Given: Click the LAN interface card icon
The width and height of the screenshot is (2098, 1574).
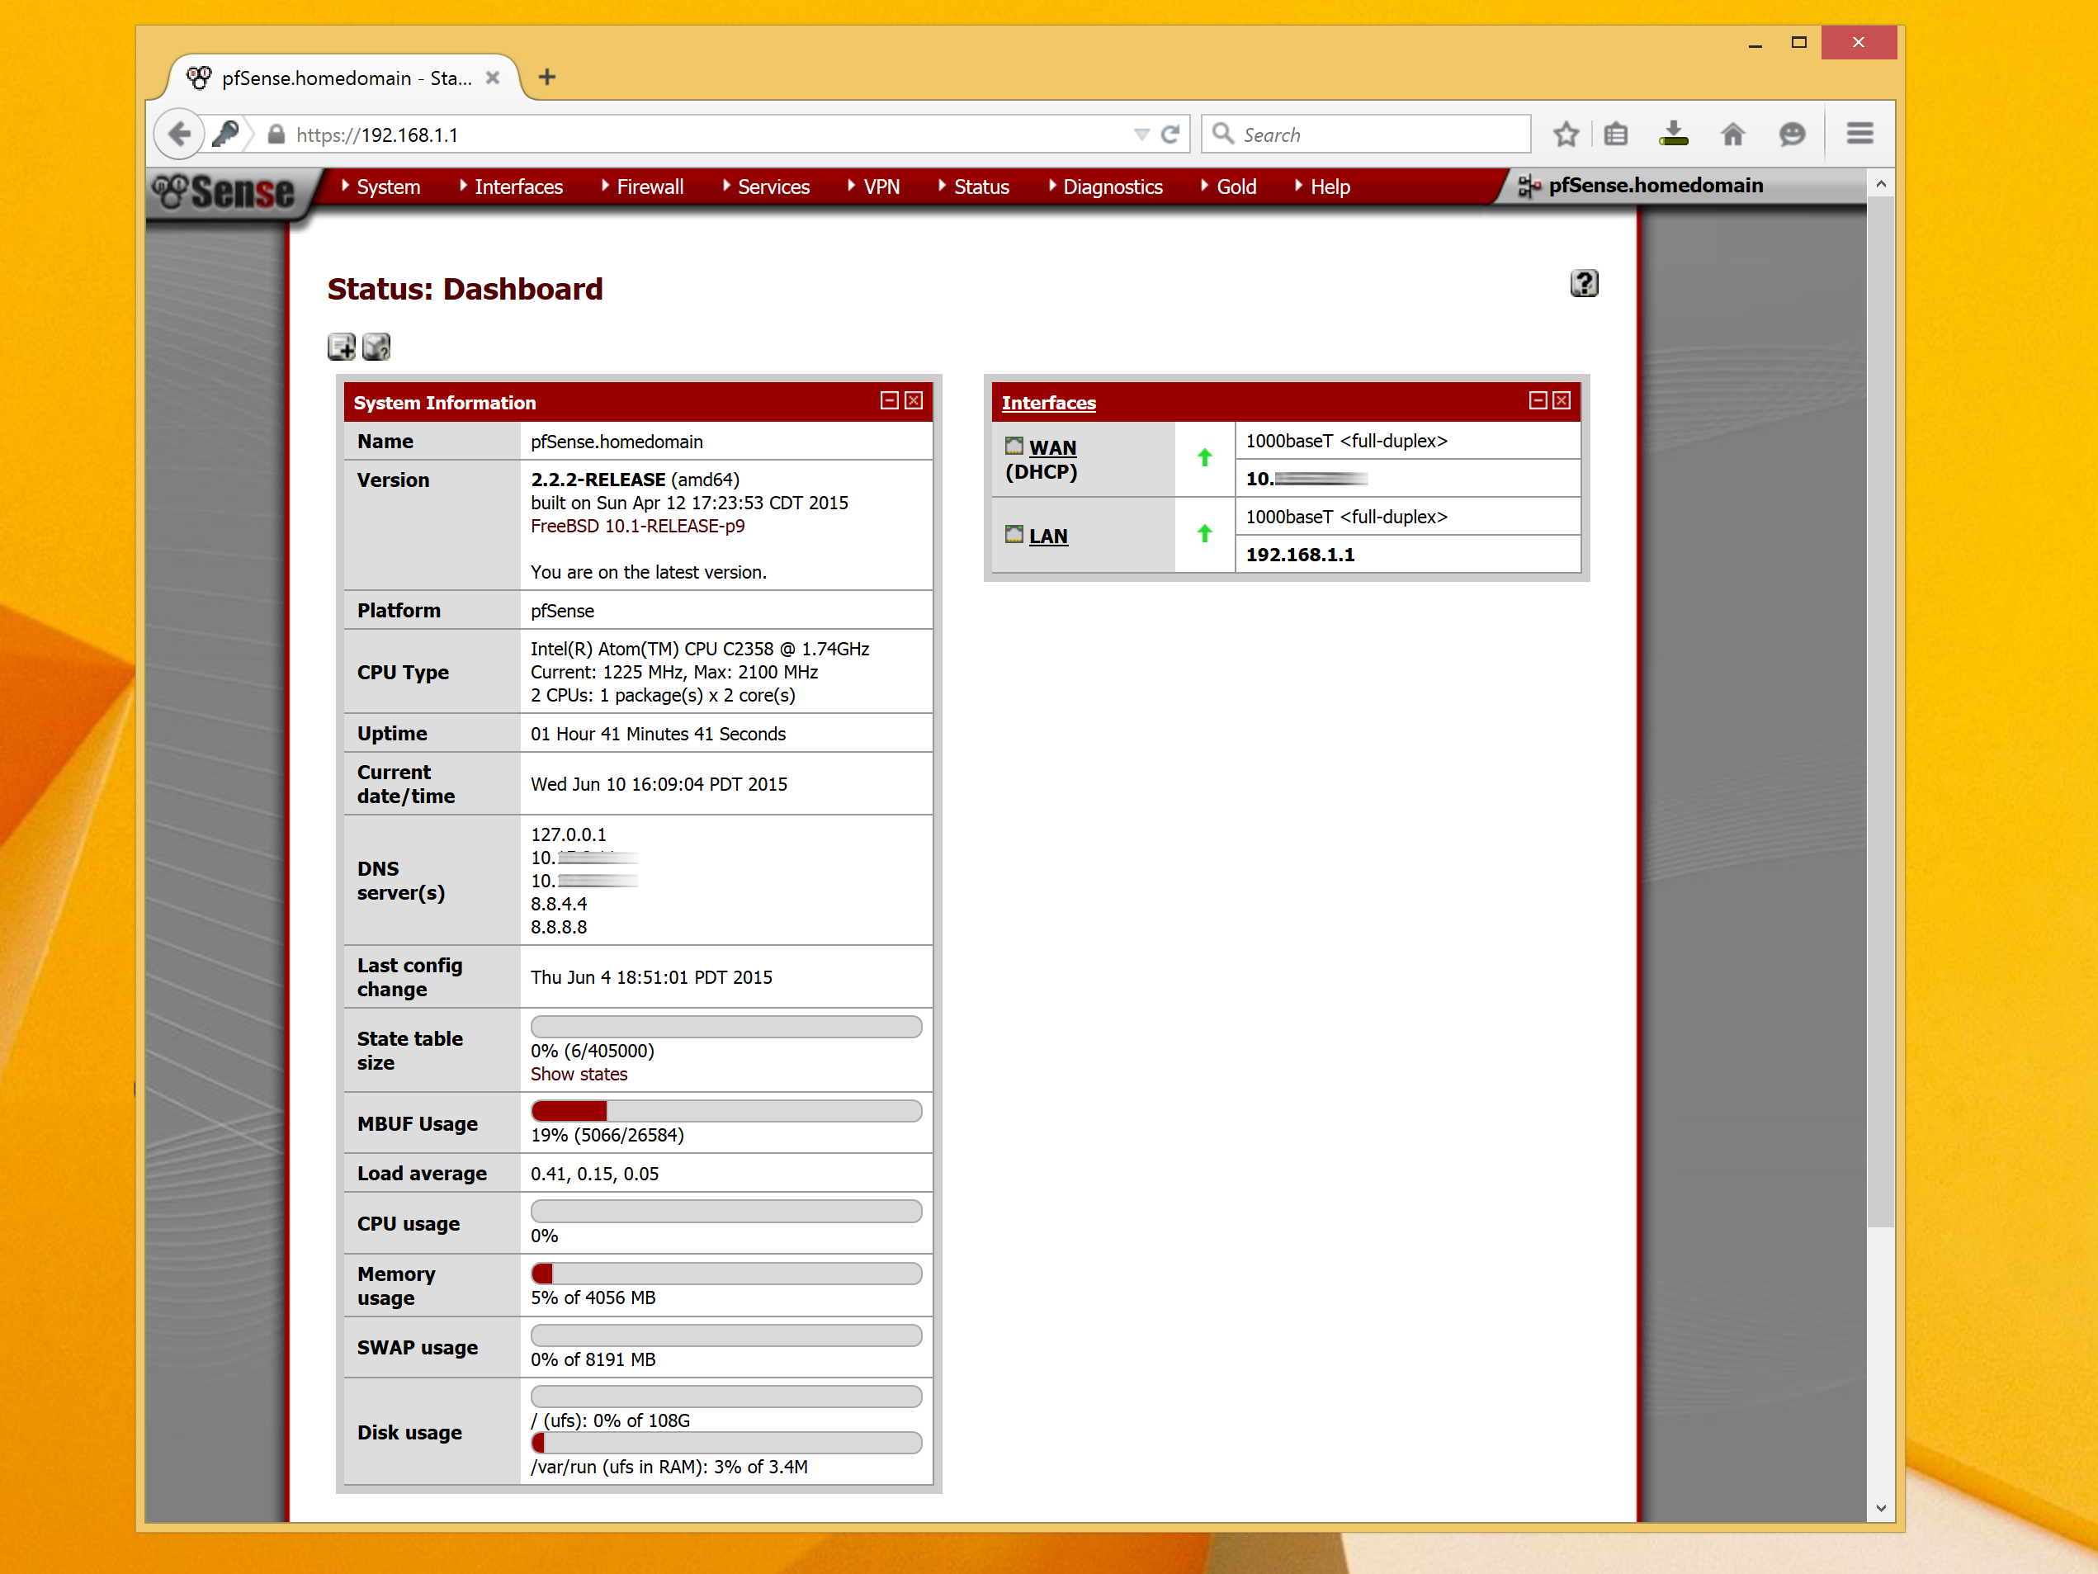Looking at the screenshot, I should pos(1014,534).
